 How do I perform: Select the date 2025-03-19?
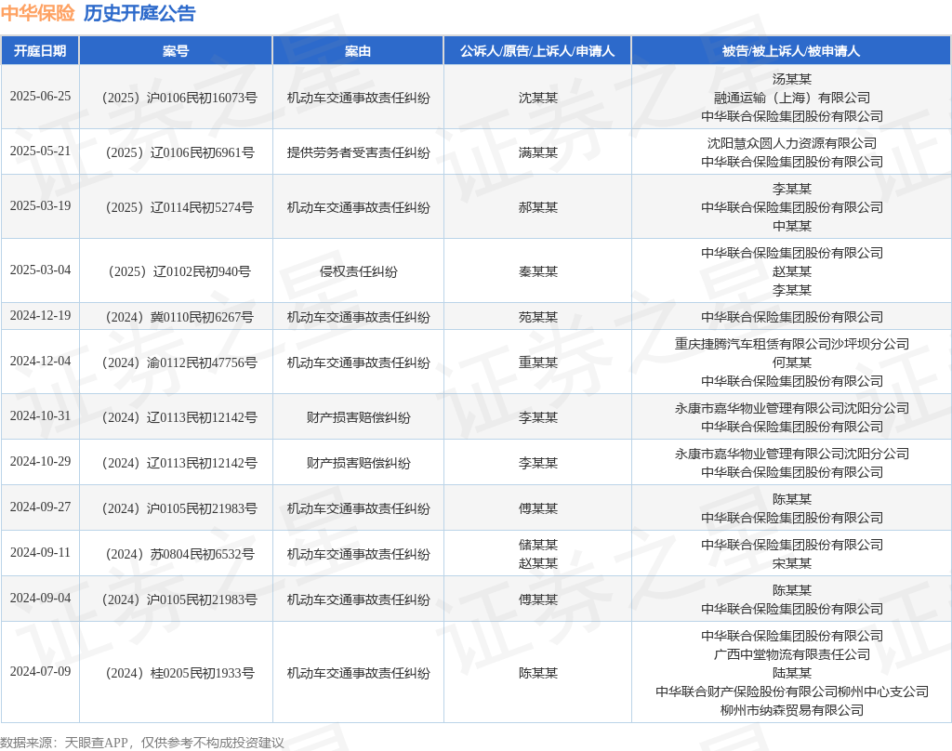tap(40, 205)
